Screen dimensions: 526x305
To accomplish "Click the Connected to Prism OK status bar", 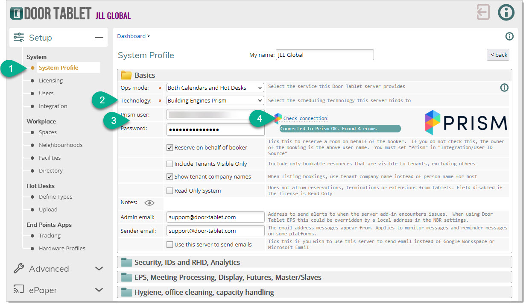I will pos(340,129).
